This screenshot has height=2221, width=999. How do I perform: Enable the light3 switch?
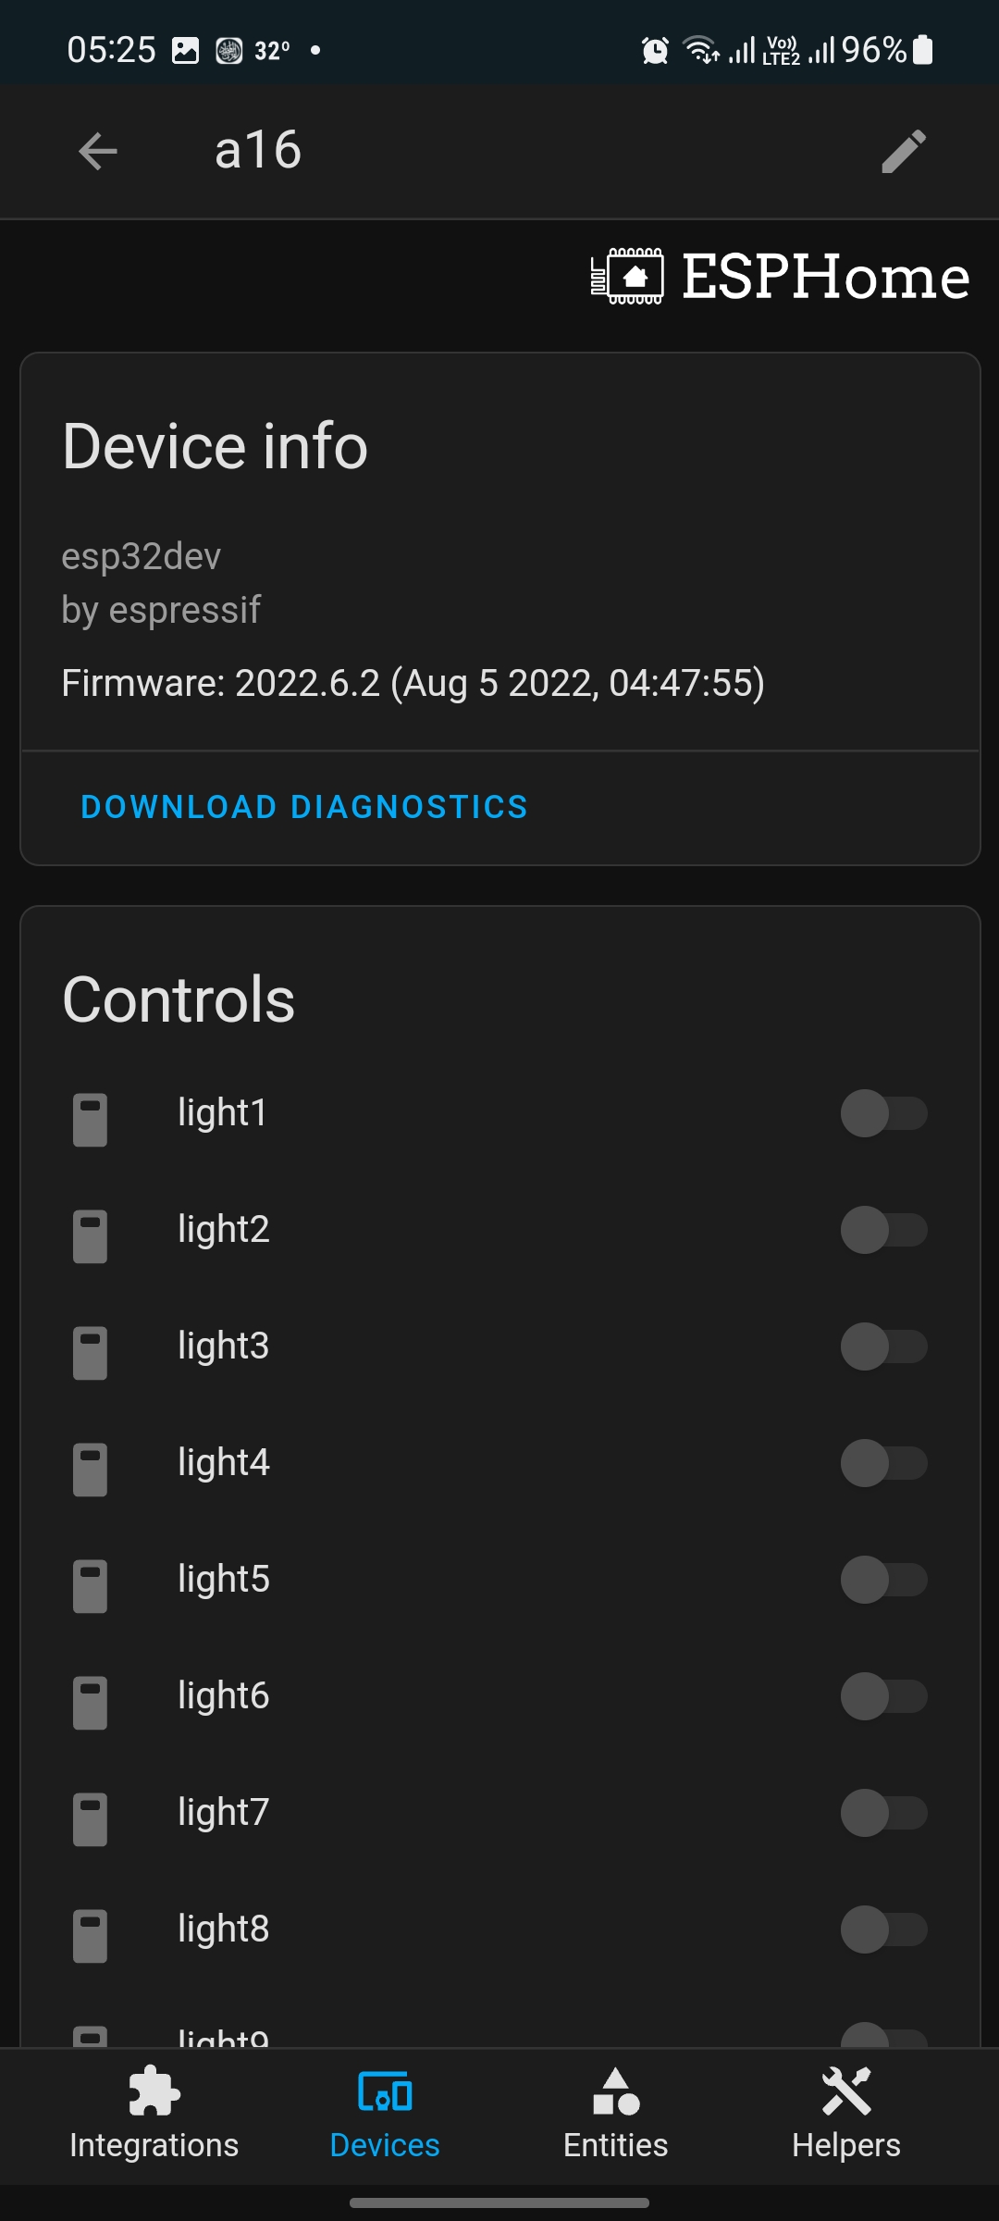[x=883, y=1346]
